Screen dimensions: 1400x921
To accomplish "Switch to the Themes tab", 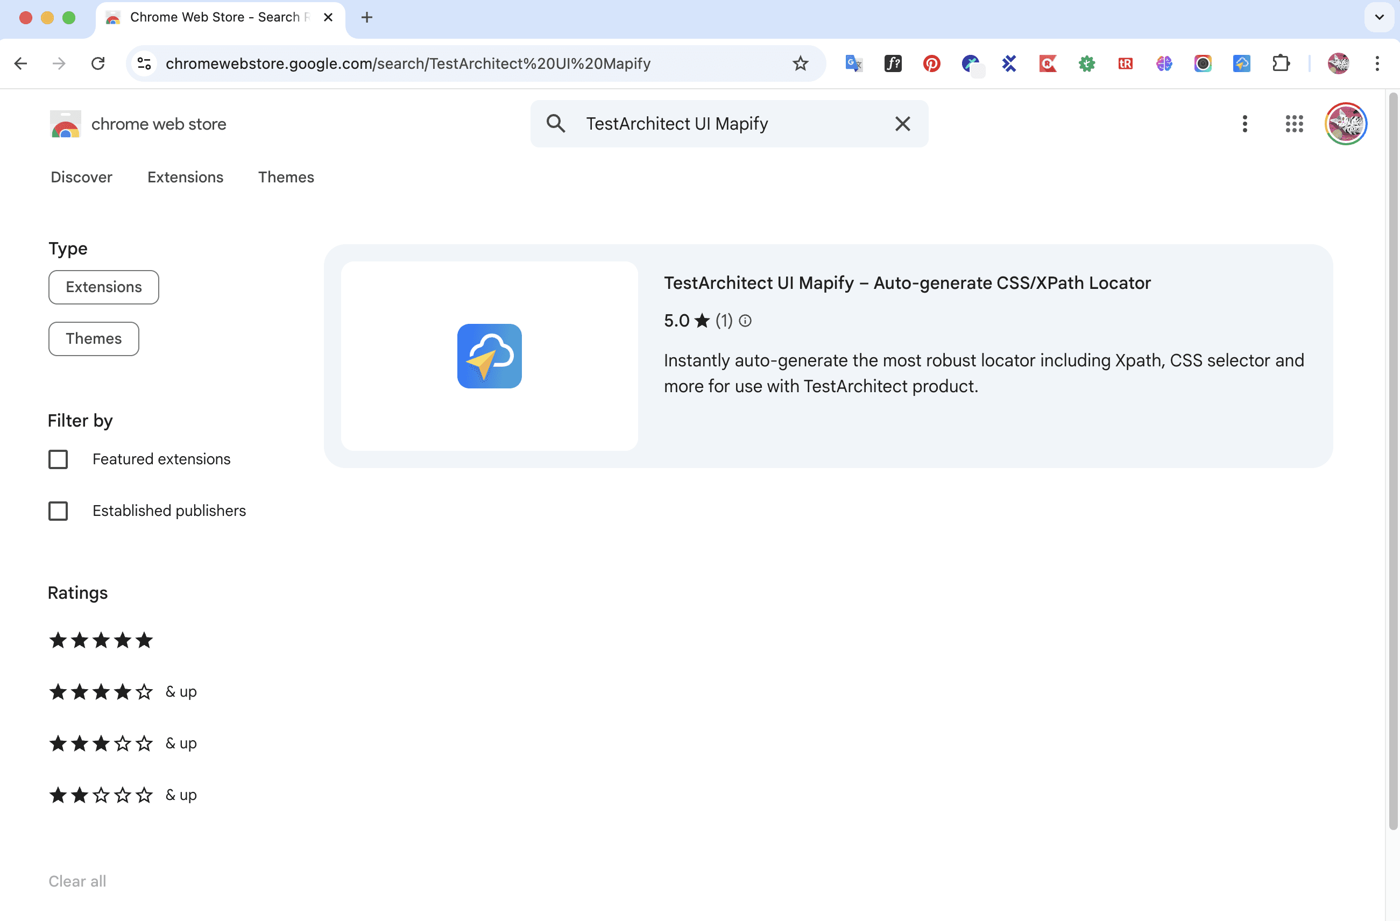I will tap(286, 177).
